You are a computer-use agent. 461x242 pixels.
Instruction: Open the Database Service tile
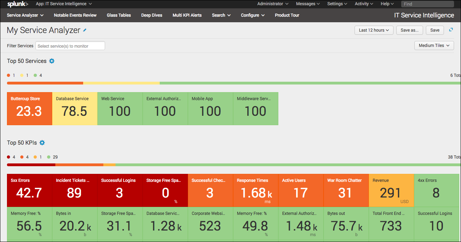[75, 108]
